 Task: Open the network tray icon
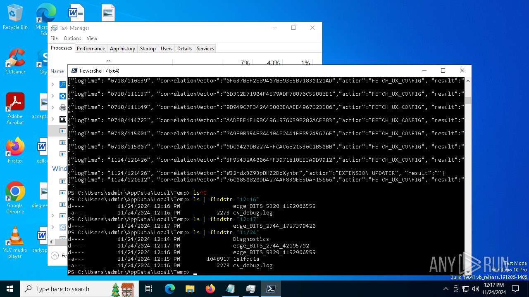point(466,289)
